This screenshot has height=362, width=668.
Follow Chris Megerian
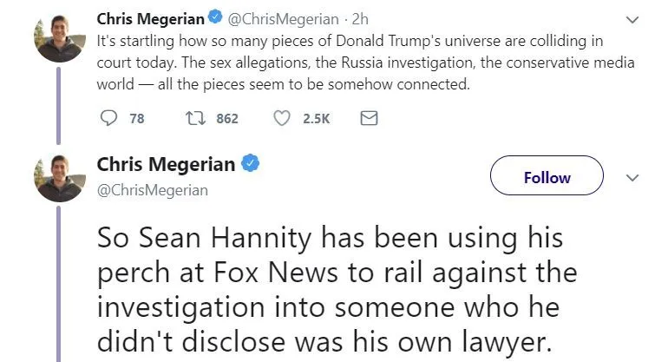547,177
